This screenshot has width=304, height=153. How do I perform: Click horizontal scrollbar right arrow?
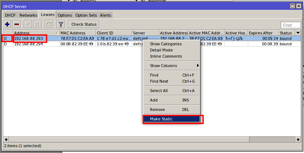coord(298,140)
